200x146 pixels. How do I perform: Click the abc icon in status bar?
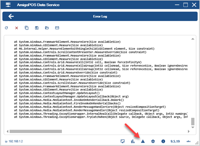(x=188, y=141)
